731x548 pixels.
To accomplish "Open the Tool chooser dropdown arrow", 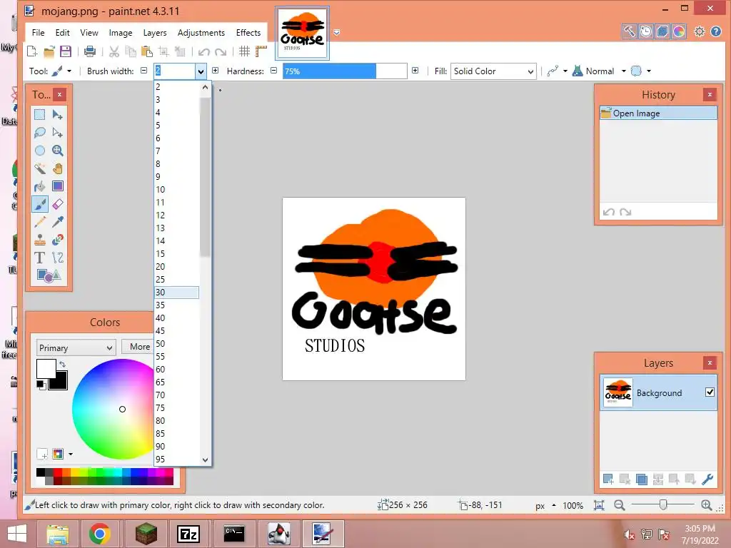I will 69,71.
